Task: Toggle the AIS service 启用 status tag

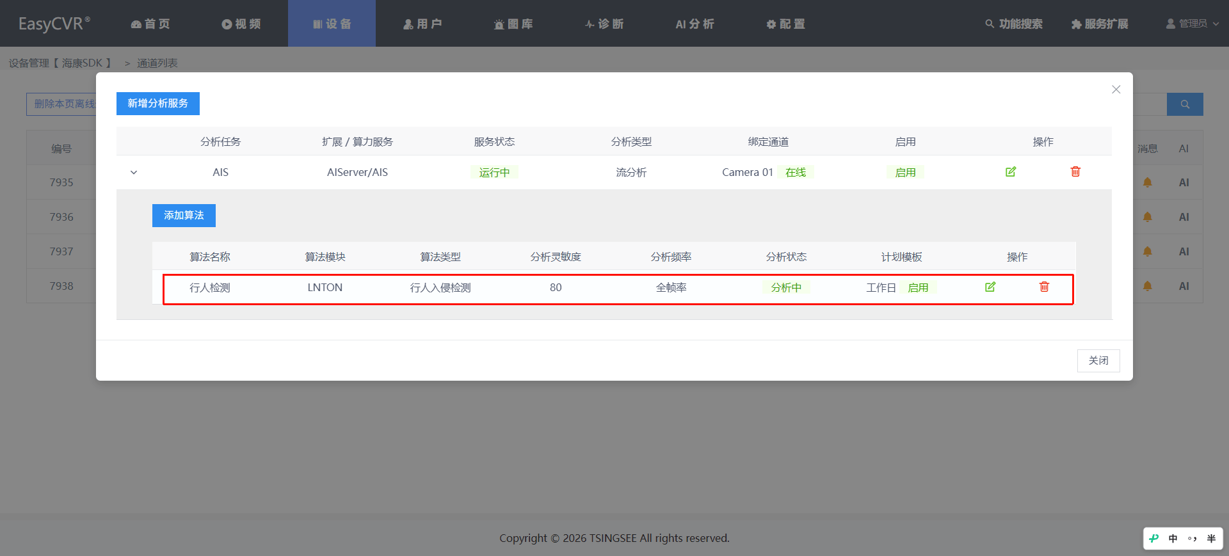Action: (x=905, y=172)
